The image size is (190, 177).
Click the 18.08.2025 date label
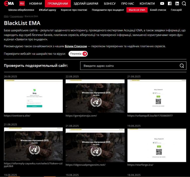tap(134, 175)
